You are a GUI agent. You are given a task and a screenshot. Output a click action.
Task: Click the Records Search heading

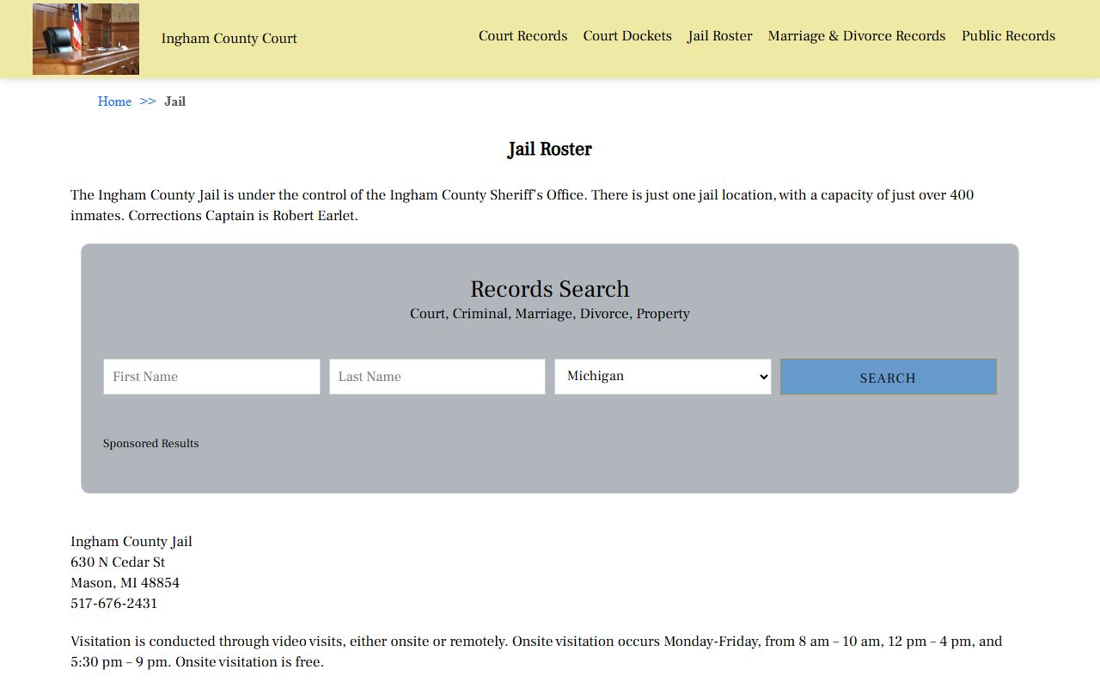point(550,289)
